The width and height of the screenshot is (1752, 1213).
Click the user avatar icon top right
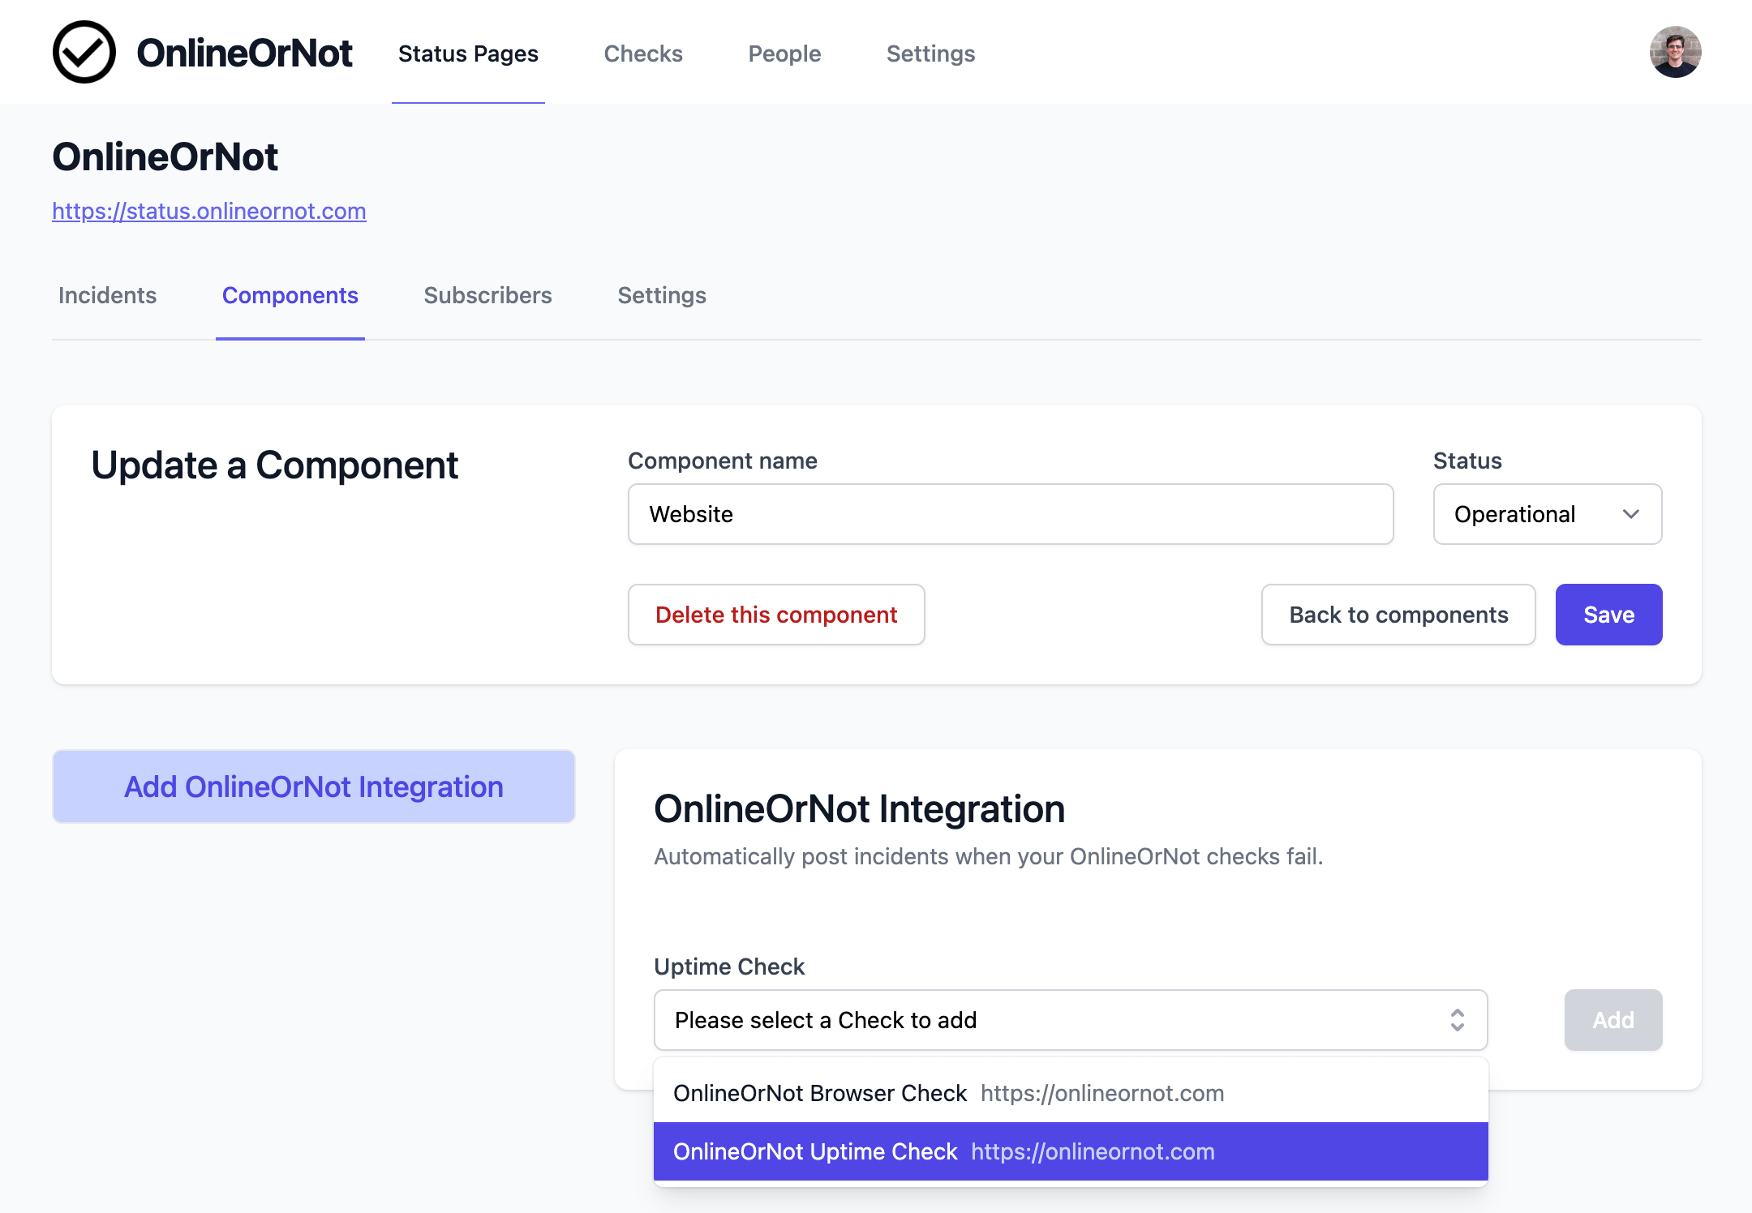[x=1675, y=52]
